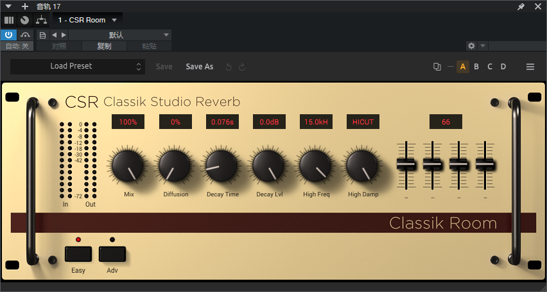The width and height of the screenshot is (547, 292).
Task: Click the Decay Time knob
Action: click(x=221, y=166)
